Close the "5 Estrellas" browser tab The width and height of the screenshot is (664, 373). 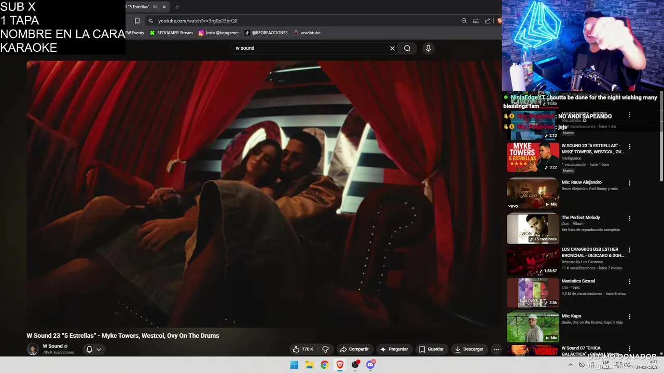pos(164,7)
